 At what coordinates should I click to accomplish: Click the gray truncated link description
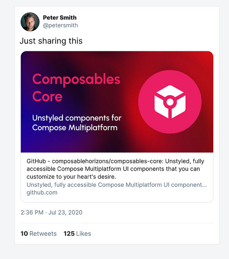116,185
